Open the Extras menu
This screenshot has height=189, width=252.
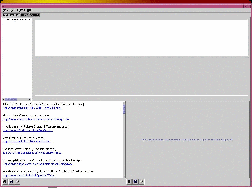click(x=21, y=10)
